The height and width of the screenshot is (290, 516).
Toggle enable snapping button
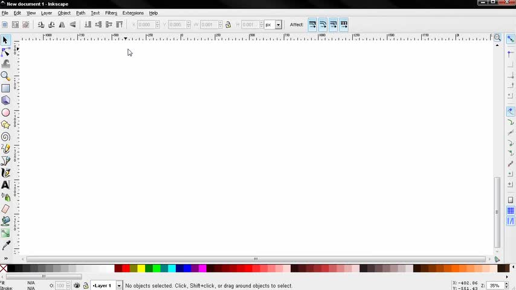pos(511,39)
